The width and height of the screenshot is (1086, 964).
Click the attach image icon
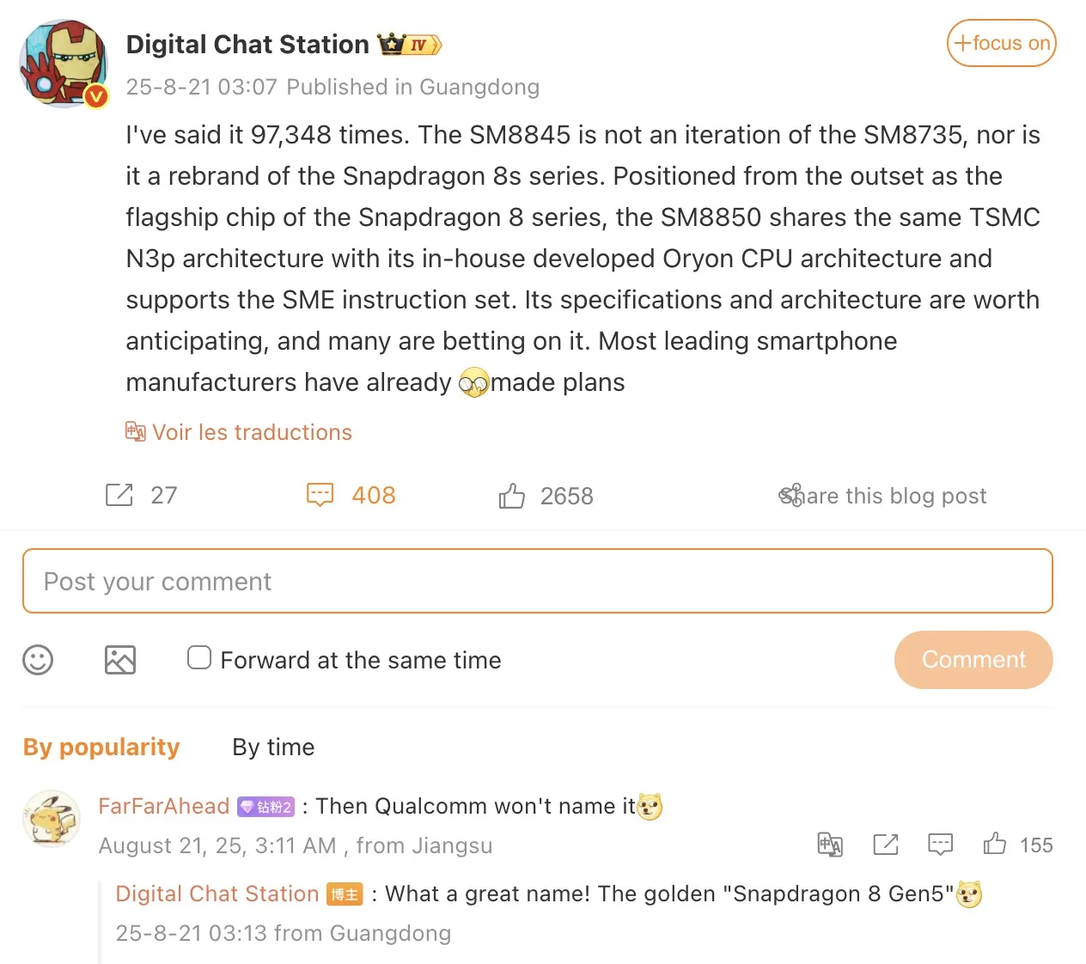[120, 660]
